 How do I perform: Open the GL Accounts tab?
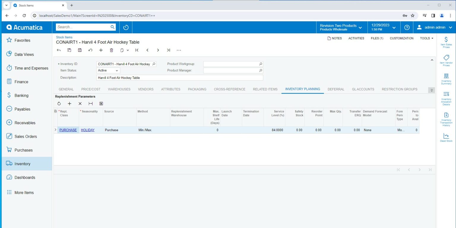(363, 89)
